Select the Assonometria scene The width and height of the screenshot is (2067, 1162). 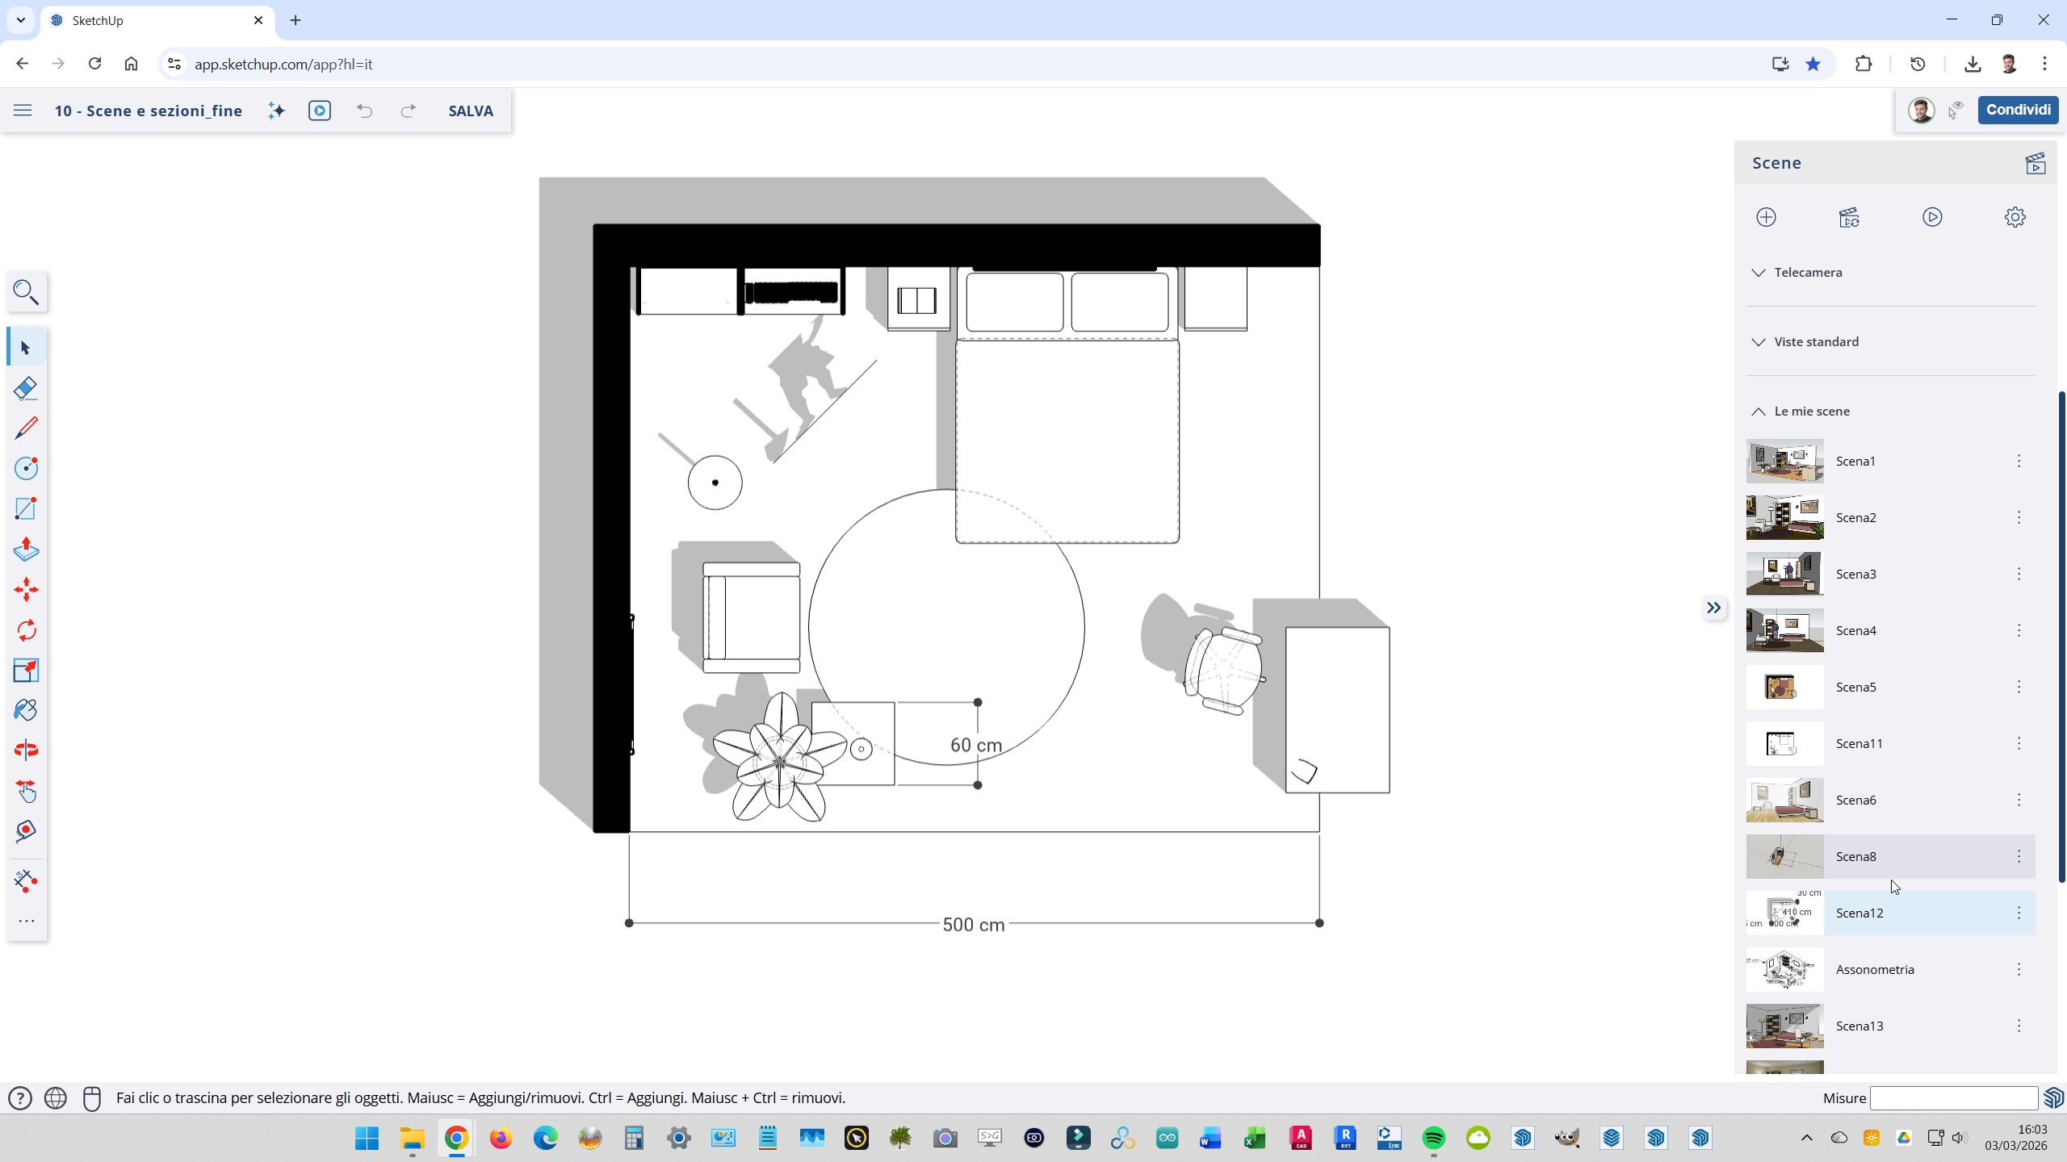click(x=1874, y=969)
